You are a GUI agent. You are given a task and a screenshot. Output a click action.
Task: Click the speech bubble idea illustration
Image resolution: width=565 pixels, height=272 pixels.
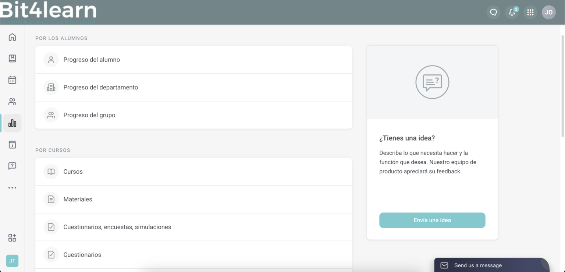pos(432,82)
